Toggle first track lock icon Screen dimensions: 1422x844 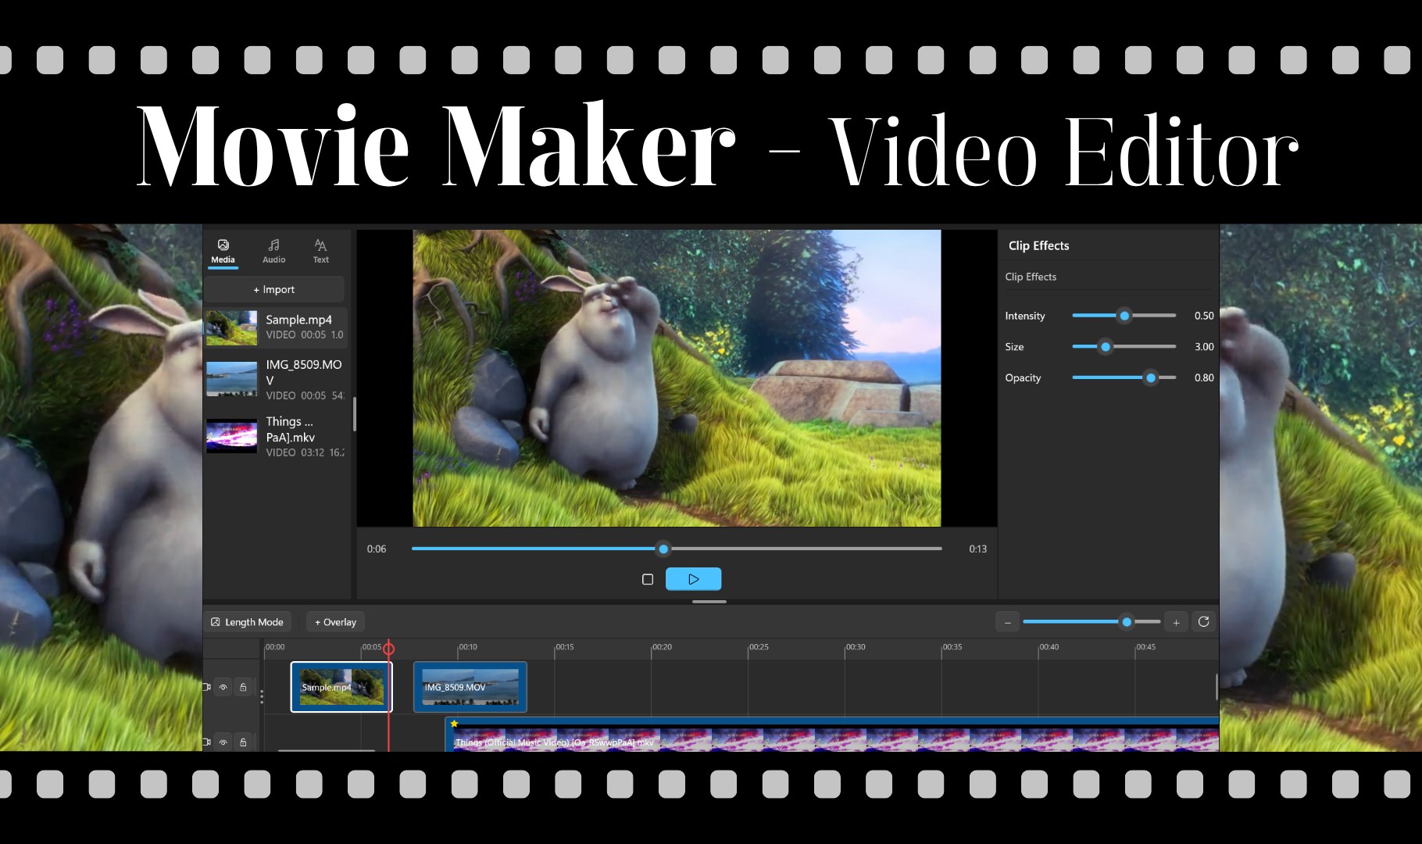click(243, 688)
